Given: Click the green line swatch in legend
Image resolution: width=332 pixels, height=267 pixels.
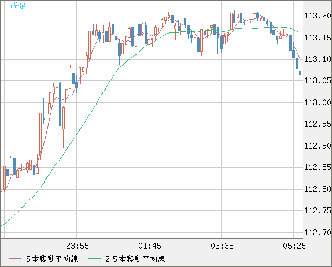Looking at the screenshot, I should tap(94, 259).
